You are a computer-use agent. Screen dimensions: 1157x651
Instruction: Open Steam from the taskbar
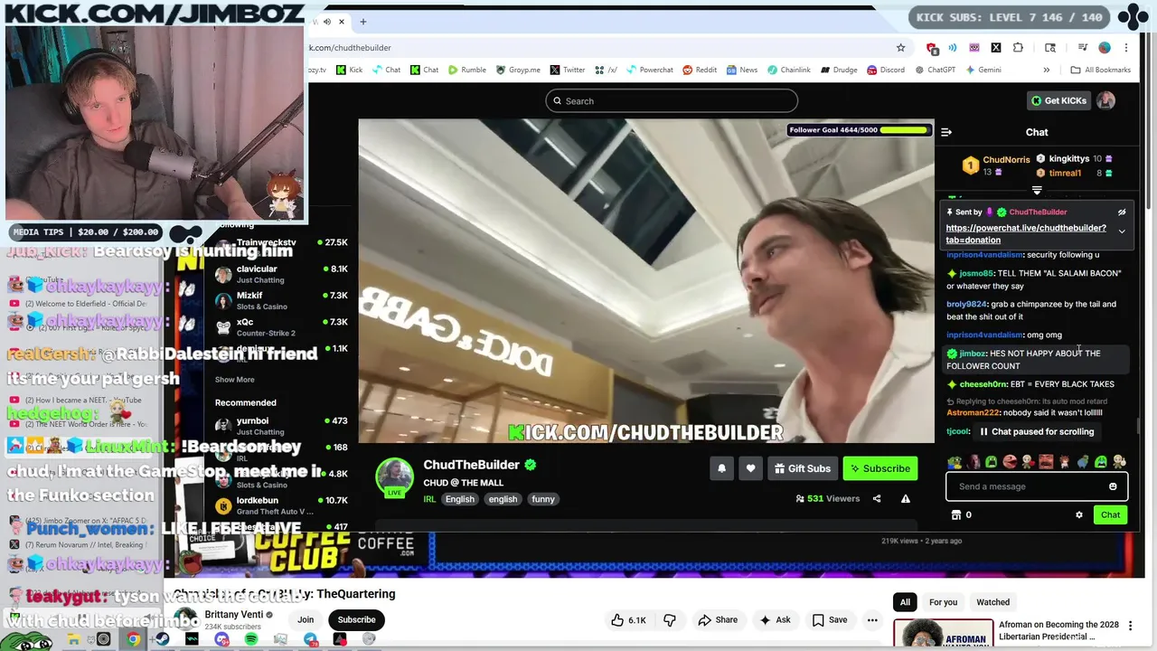pyautogui.click(x=163, y=639)
